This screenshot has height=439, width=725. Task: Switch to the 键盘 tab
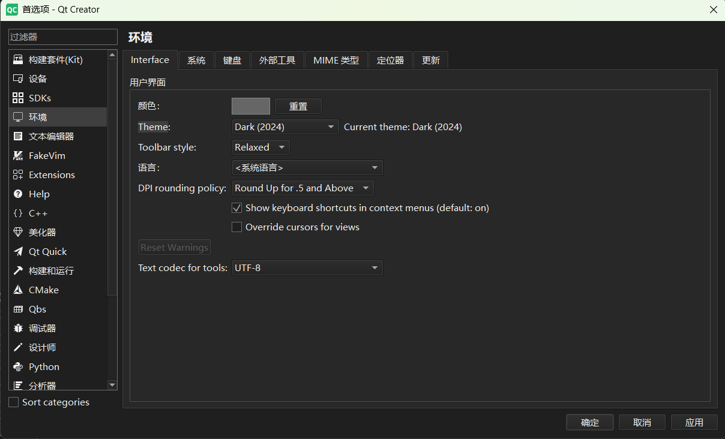[232, 59]
